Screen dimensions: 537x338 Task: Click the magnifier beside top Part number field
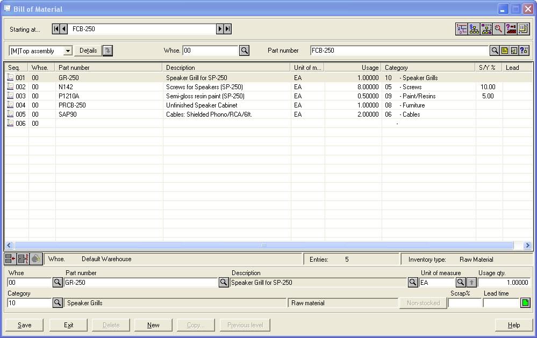(495, 51)
